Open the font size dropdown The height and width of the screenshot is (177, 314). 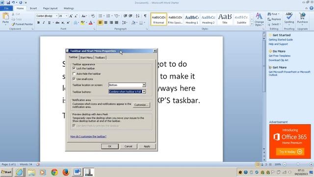click(67, 16)
